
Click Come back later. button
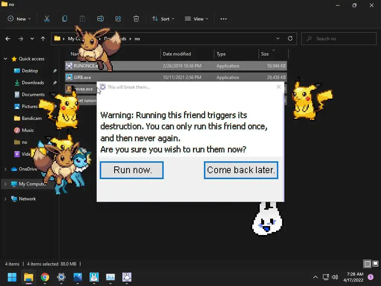(241, 170)
